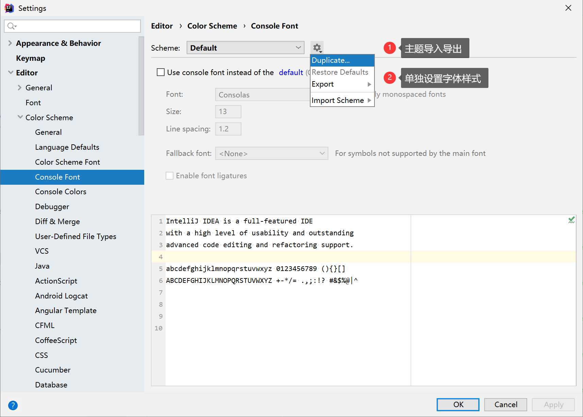Click the Editor breadcrumb
Screen dimensions: 583x417
162,26
